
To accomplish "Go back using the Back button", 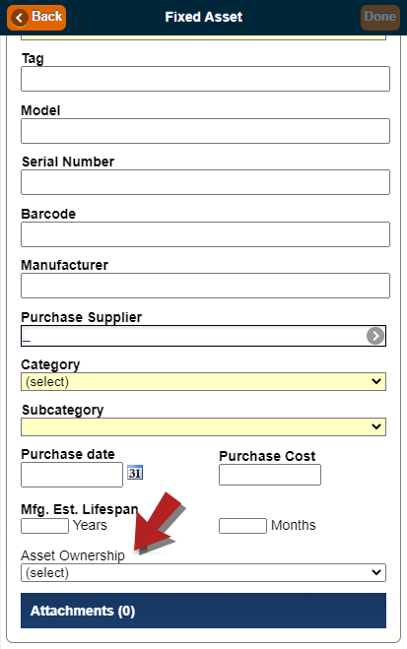I will pos(36,18).
